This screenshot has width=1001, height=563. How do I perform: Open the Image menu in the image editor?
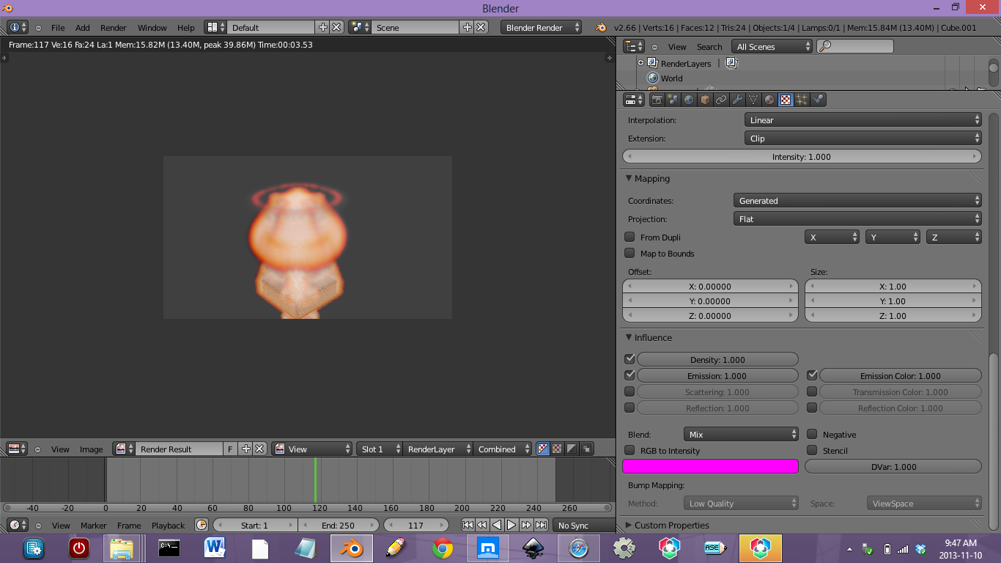(x=92, y=449)
